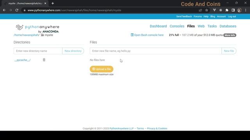Click the New file button

tap(229, 51)
